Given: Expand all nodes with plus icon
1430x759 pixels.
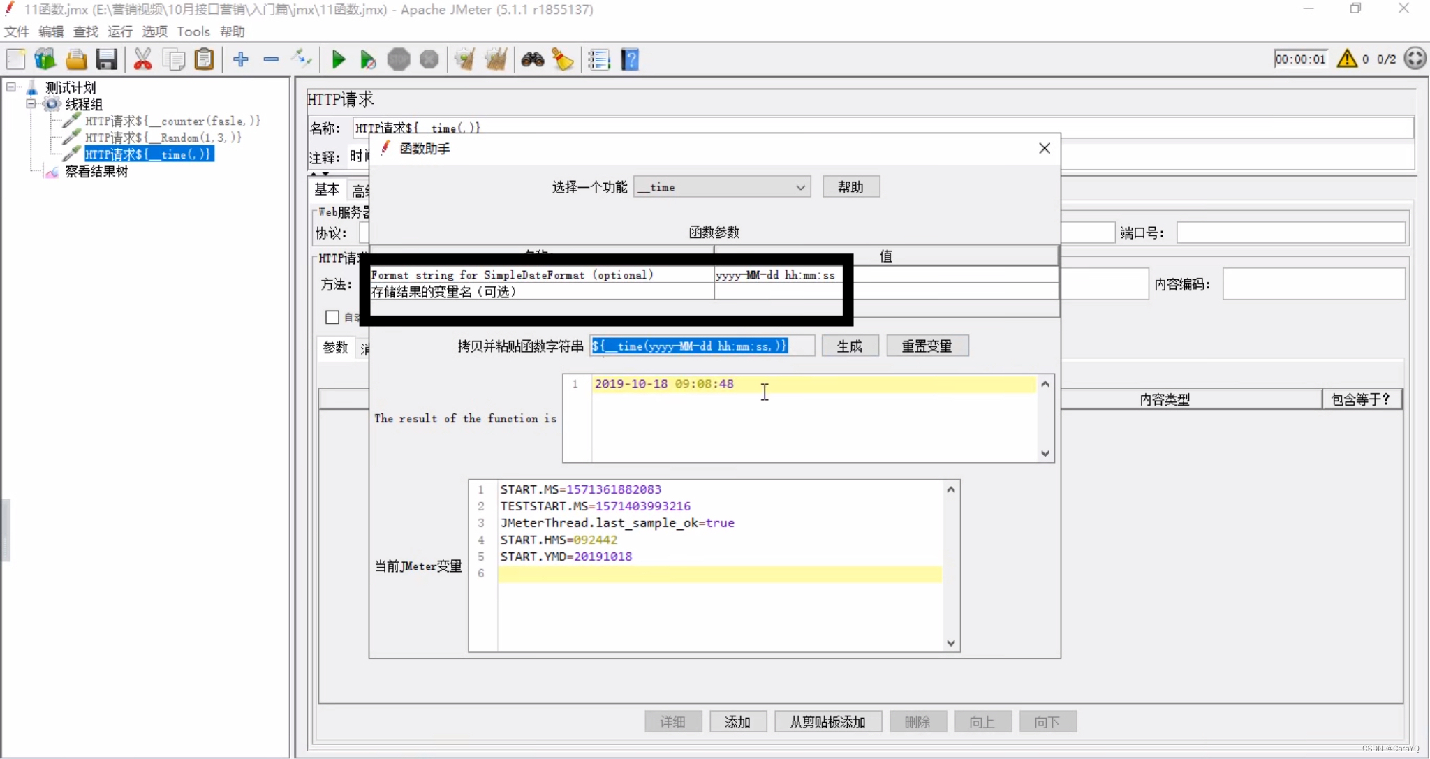Looking at the screenshot, I should coord(241,59).
